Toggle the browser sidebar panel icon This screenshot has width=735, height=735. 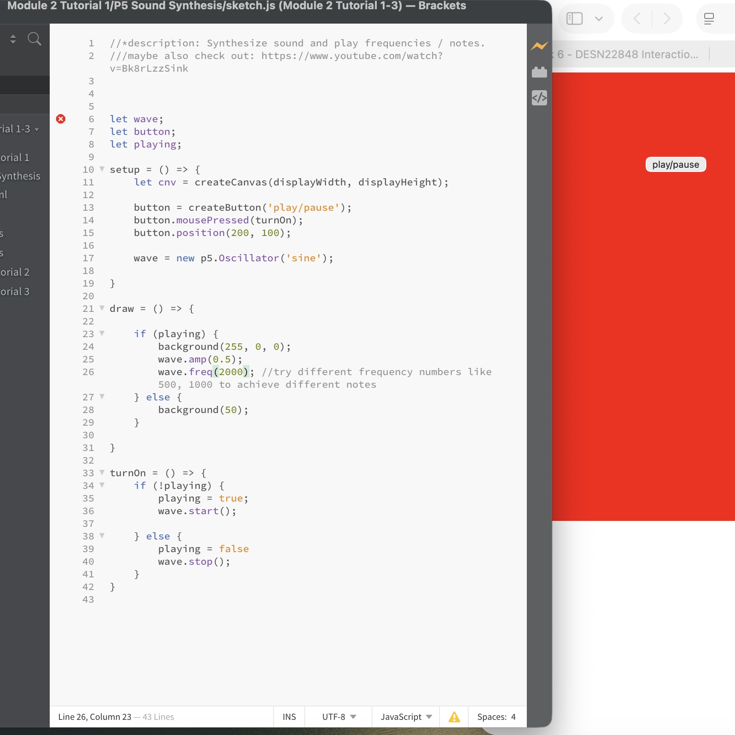574,19
